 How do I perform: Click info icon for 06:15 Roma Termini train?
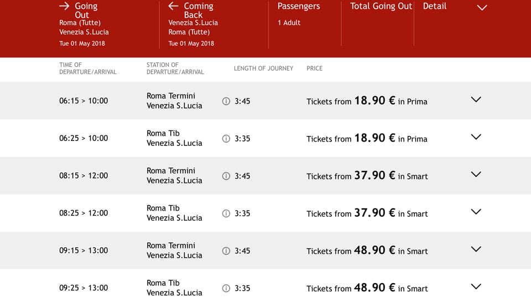[x=226, y=101]
